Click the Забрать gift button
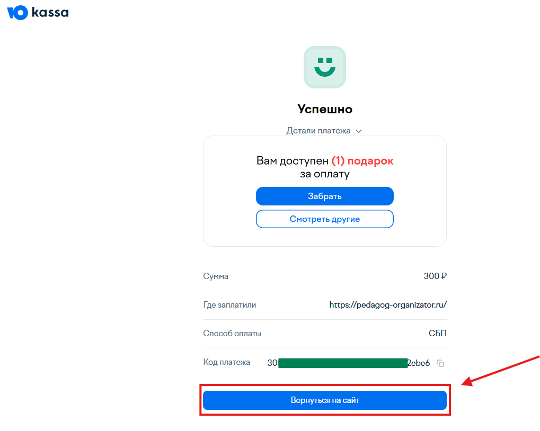 pos(325,196)
